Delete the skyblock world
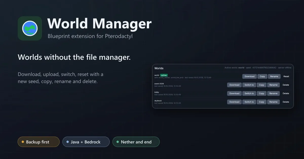 tap(286, 102)
